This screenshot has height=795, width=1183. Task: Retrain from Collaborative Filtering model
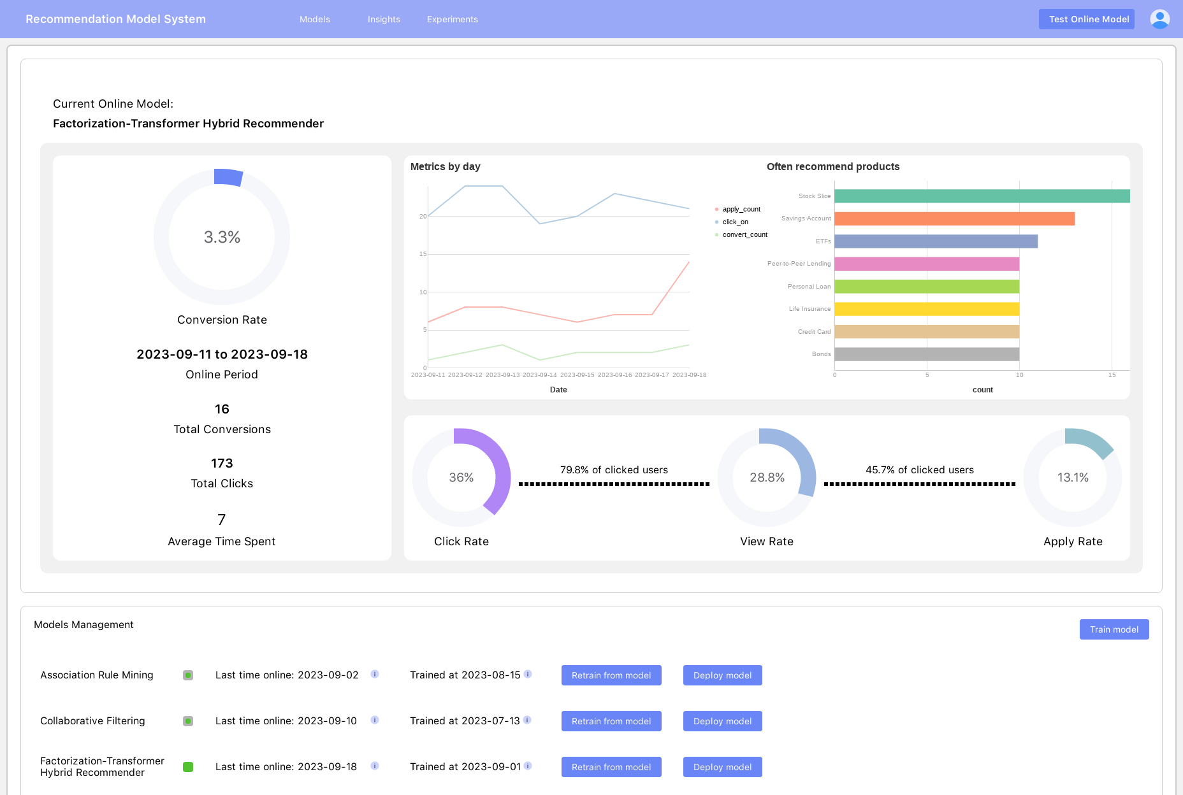pyautogui.click(x=611, y=721)
